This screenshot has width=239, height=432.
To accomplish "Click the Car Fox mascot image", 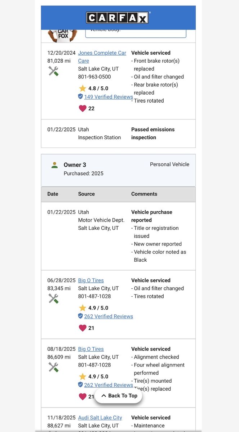I will pos(63,35).
